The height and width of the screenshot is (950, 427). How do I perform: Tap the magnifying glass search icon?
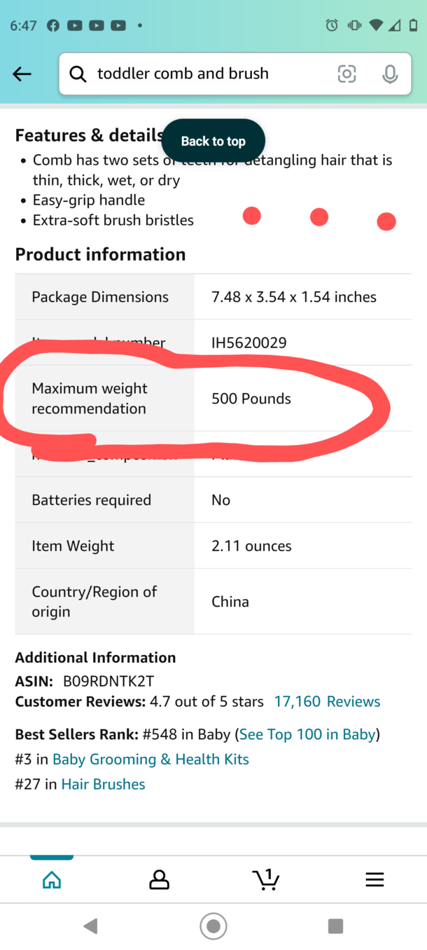click(x=78, y=74)
